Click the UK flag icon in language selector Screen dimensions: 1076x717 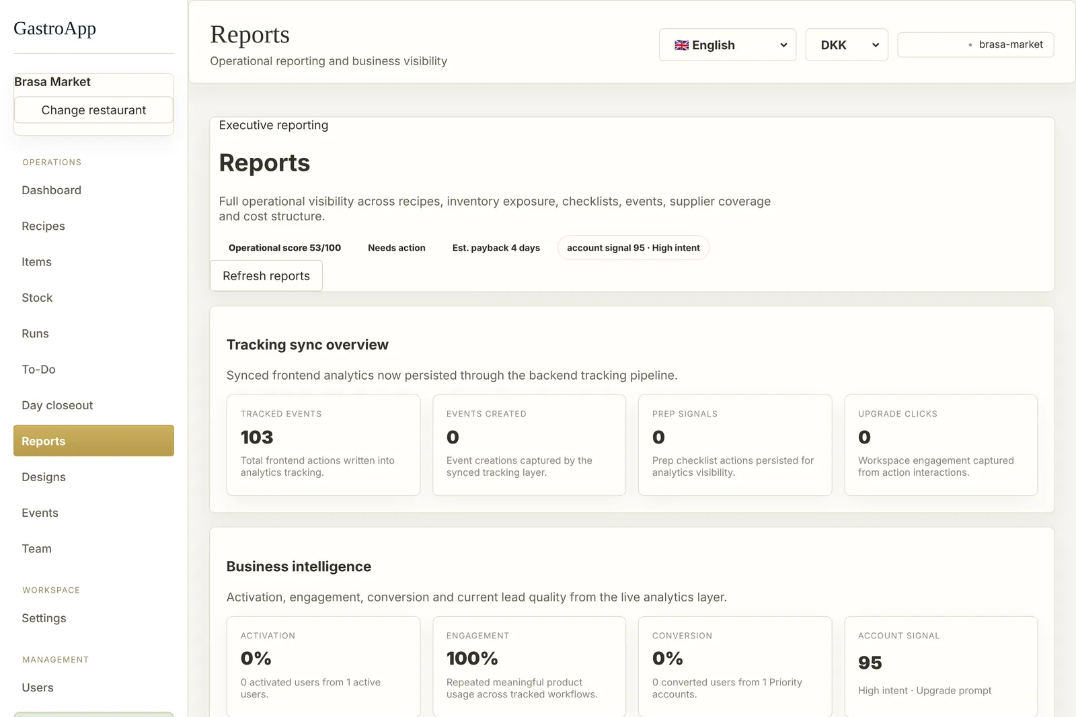pyautogui.click(x=681, y=45)
